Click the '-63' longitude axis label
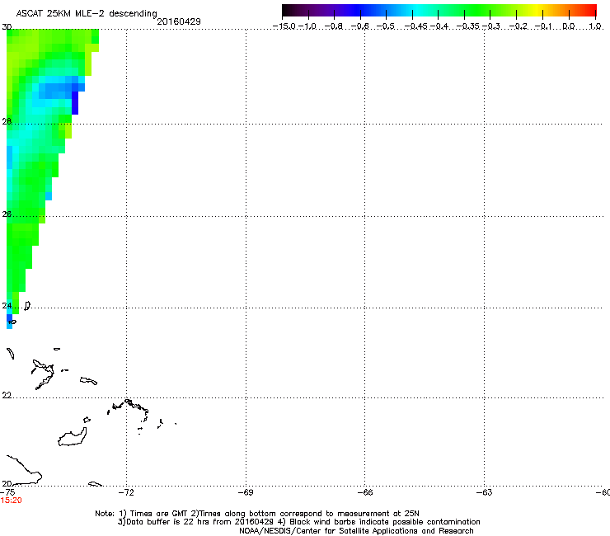 pos(485,492)
